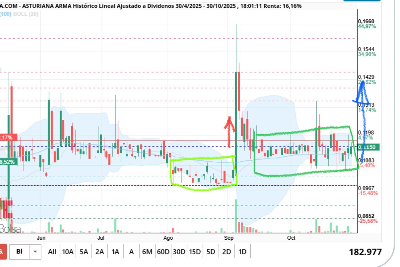Choose the 2A range option
This screenshot has height=267, width=400.
[100, 252]
